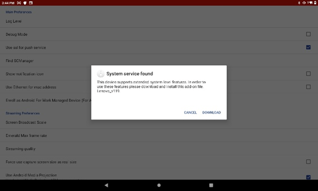Enable the Debug Mode checkbox
The image size is (318, 191).
pyautogui.click(x=308, y=34)
